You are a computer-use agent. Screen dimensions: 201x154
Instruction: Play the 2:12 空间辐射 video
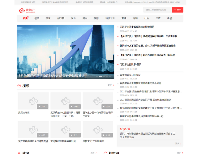pyautogui.click(x=66, y=130)
